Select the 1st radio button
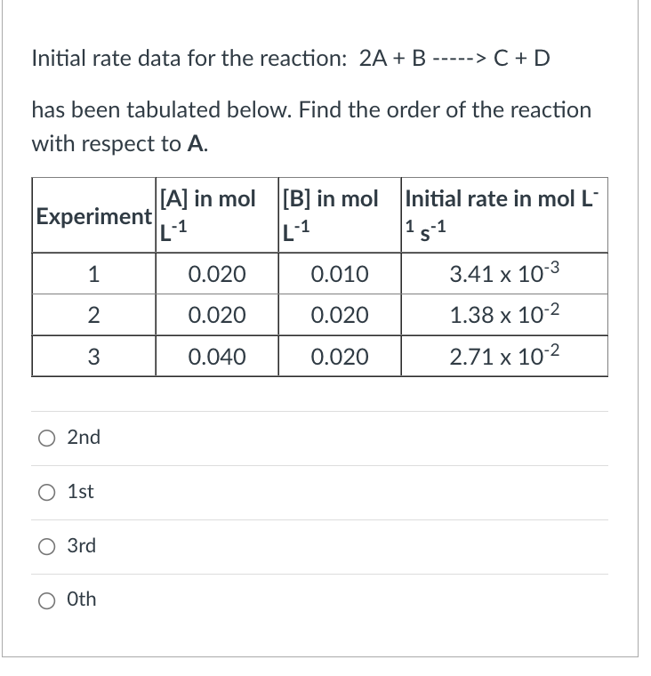 point(46,492)
